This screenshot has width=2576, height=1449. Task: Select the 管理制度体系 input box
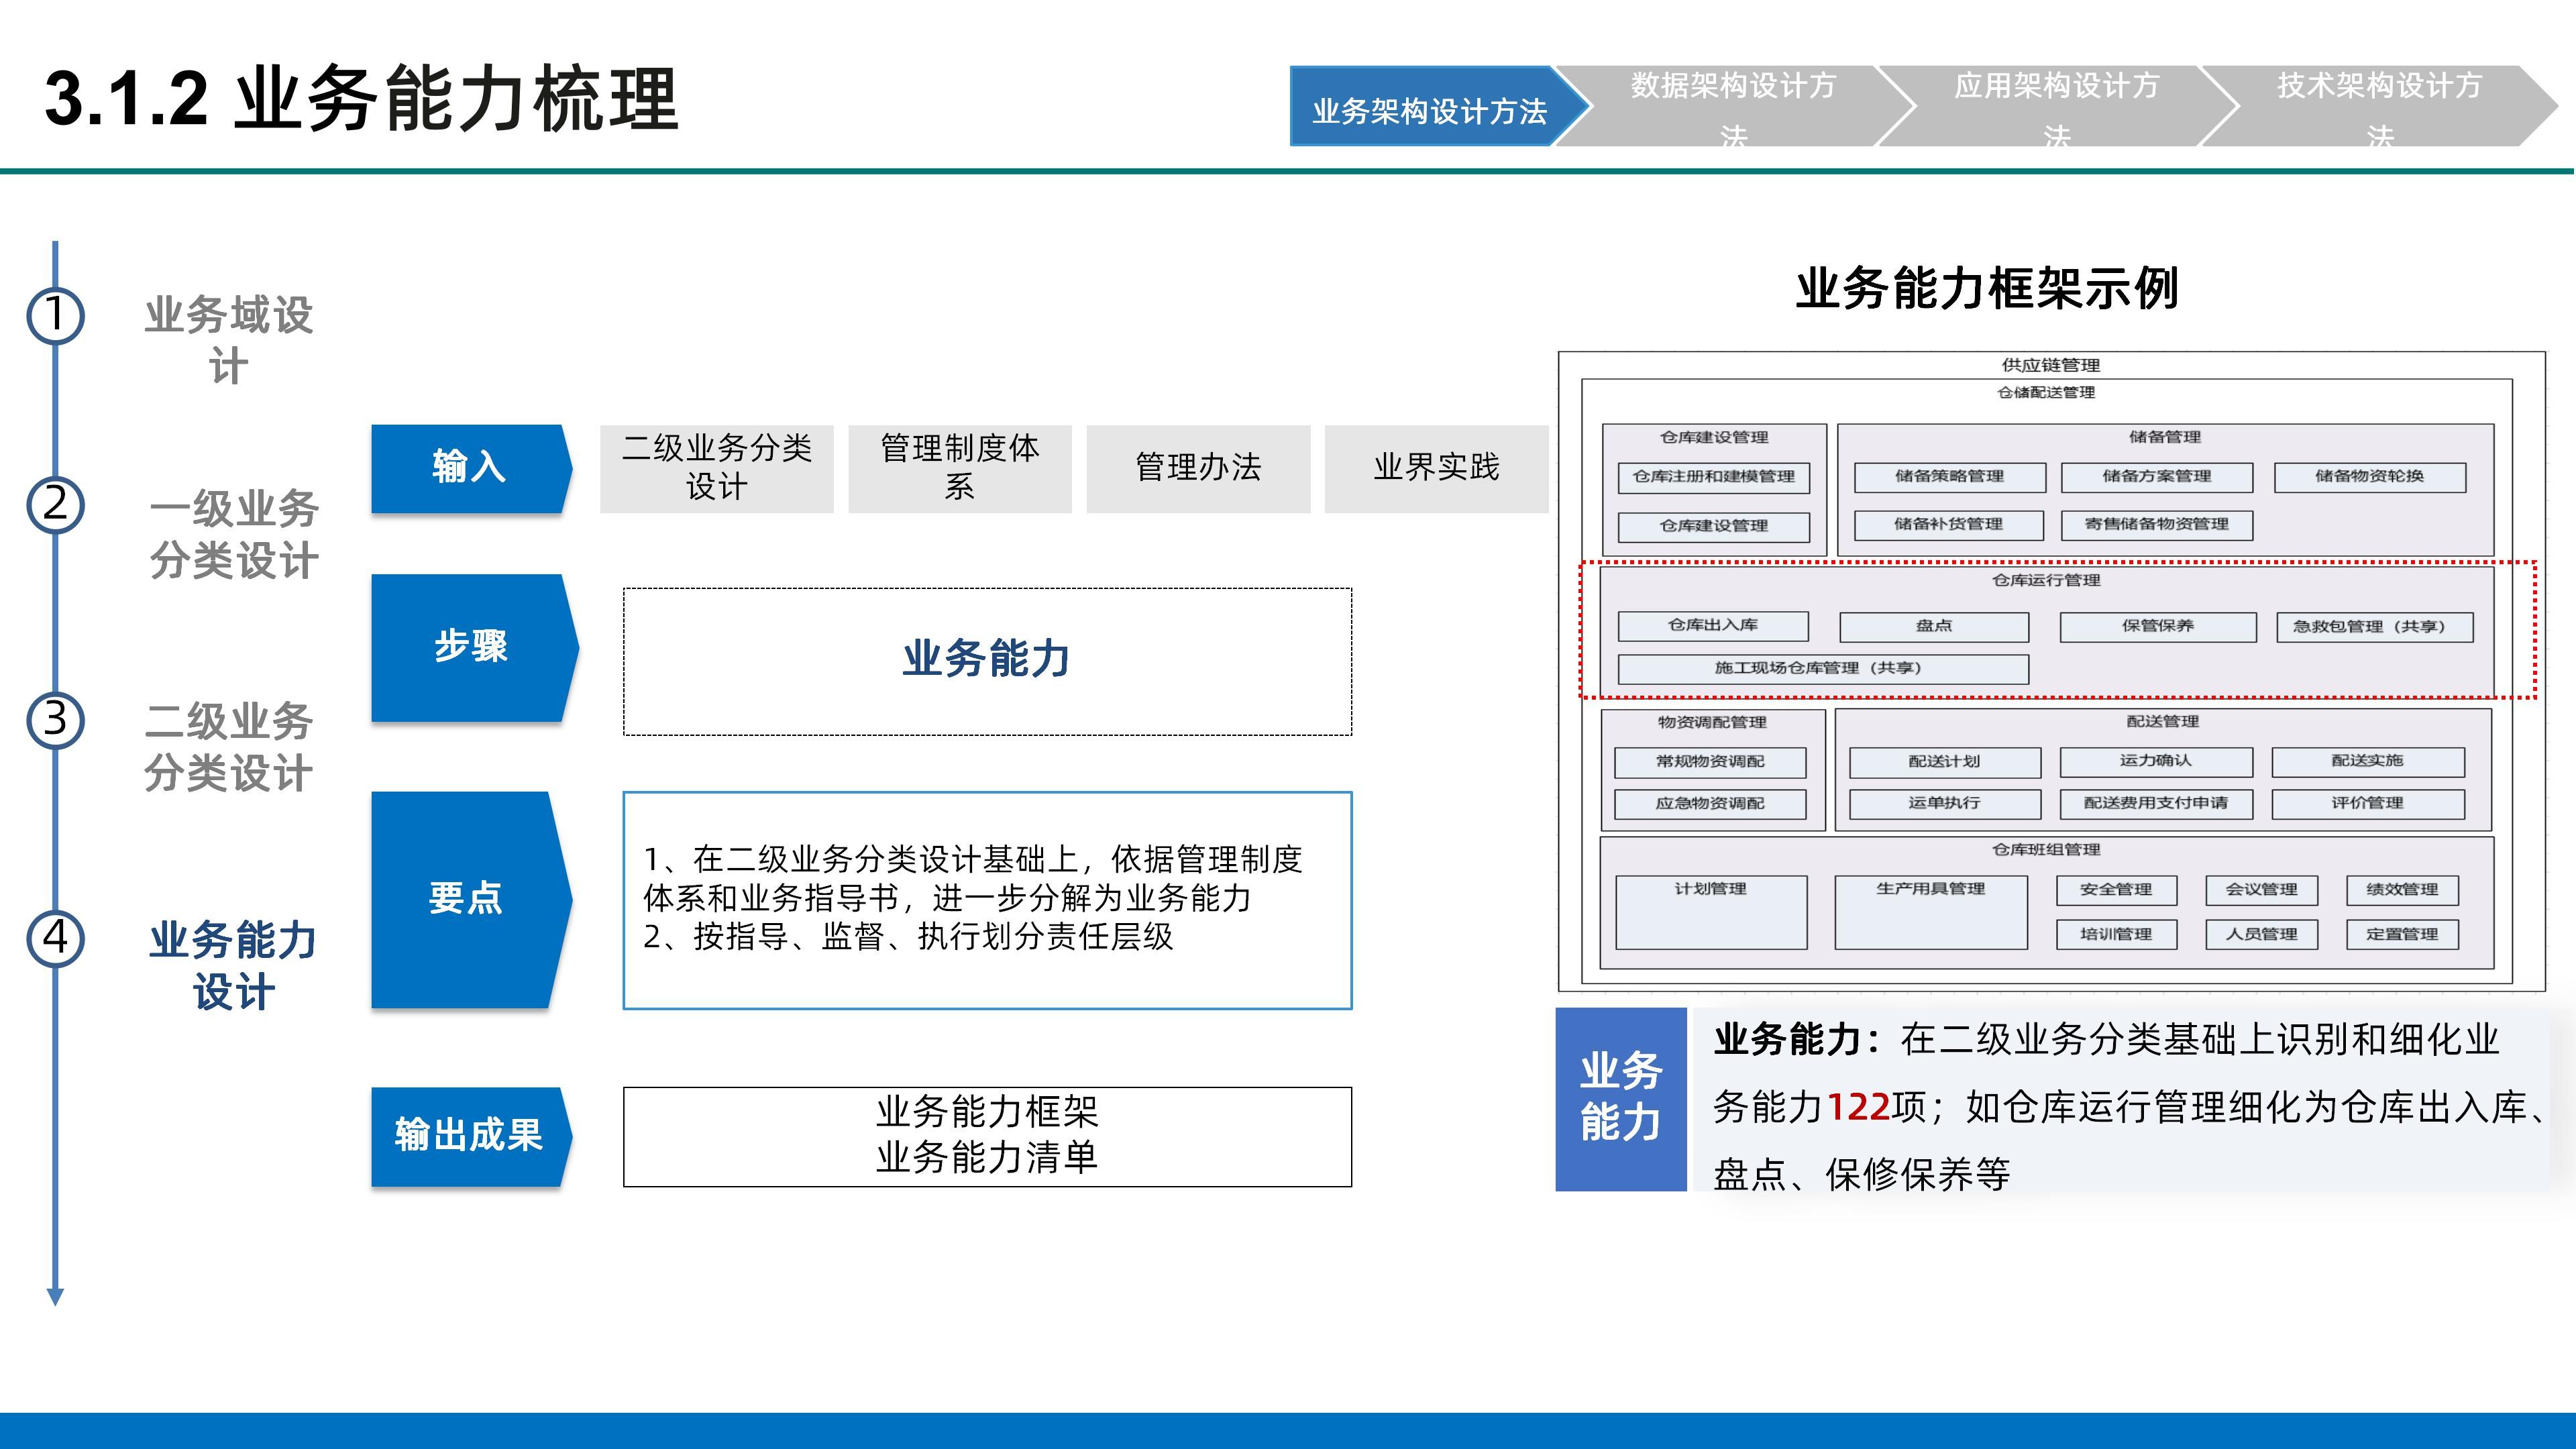[x=960, y=469]
